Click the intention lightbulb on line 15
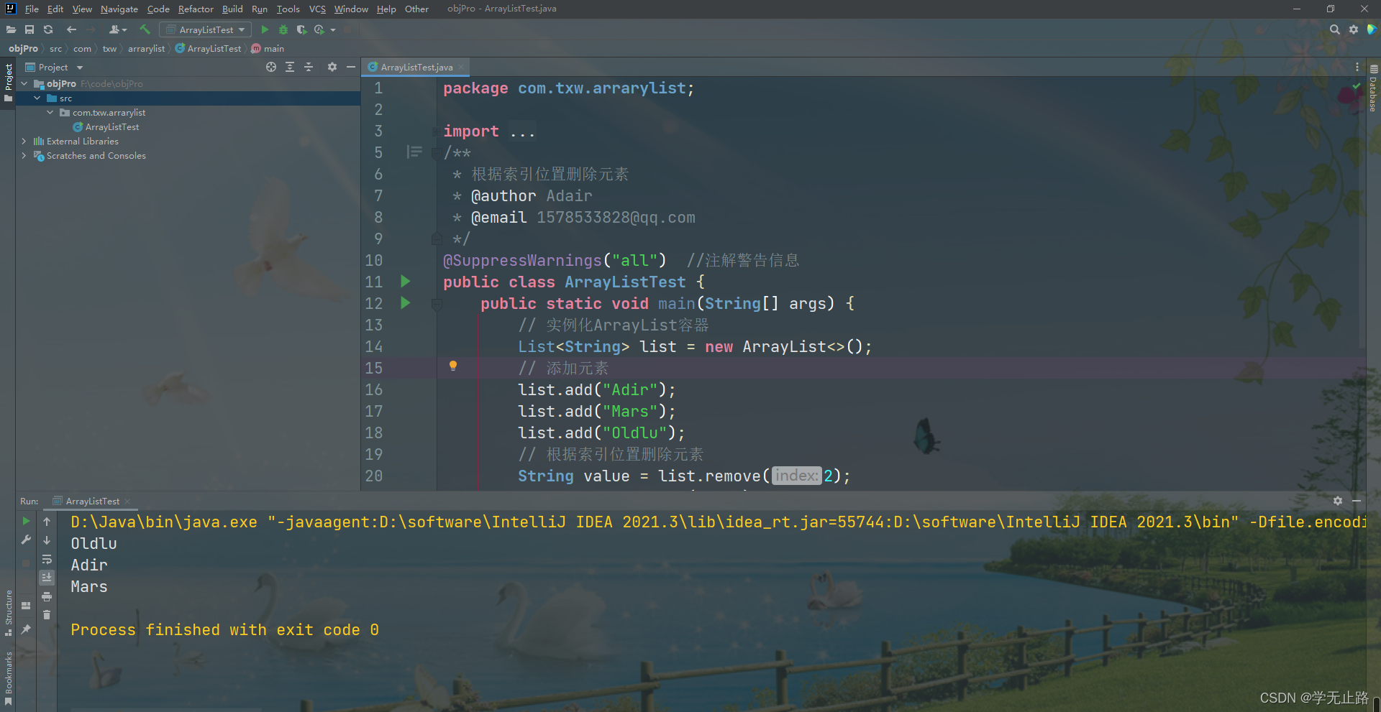The width and height of the screenshot is (1381, 712). [453, 366]
